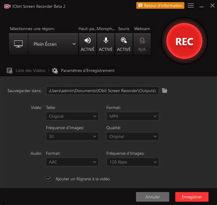Browse output folder with the folder icon
Image resolution: width=217 pixels, height=205 pixels.
tap(164, 90)
